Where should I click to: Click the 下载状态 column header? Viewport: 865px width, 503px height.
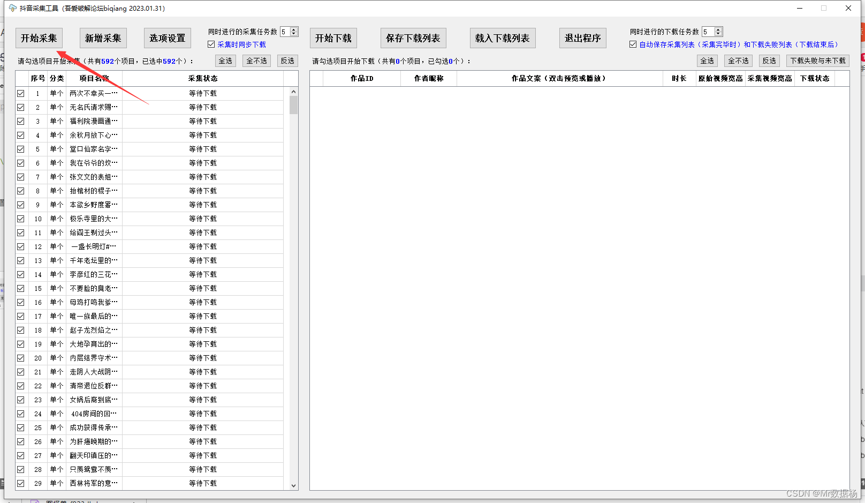(815, 78)
